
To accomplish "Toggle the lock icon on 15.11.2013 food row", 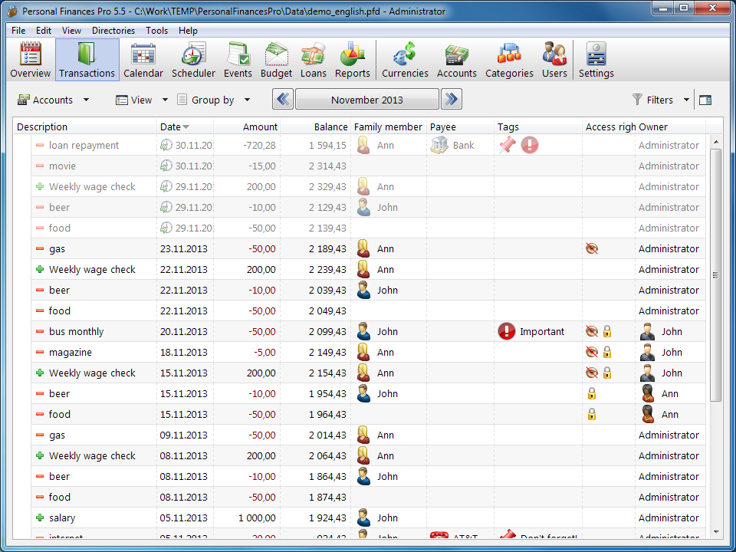I will click(592, 414).
